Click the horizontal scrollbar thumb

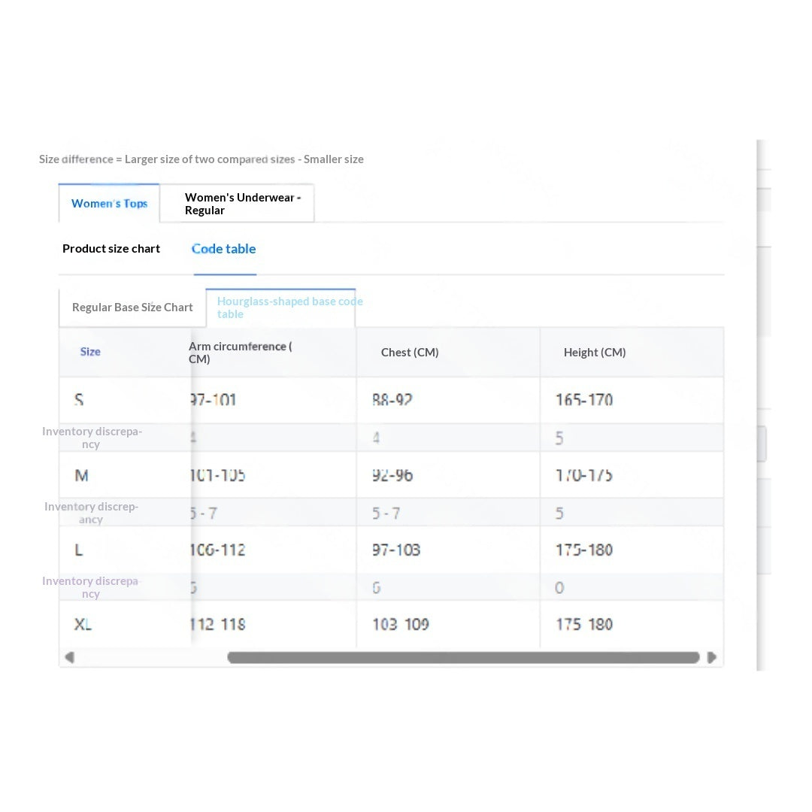click(x=463, y=657)
